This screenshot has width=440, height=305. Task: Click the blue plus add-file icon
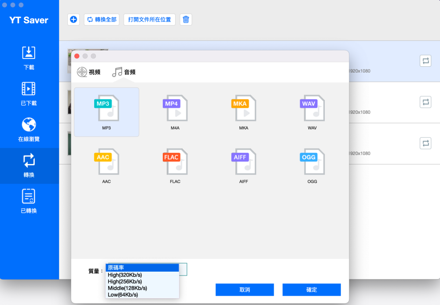(73, 19)
